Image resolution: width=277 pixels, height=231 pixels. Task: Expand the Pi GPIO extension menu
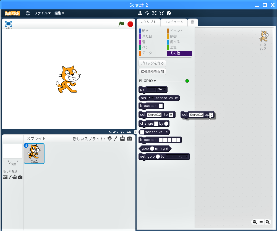147,81
